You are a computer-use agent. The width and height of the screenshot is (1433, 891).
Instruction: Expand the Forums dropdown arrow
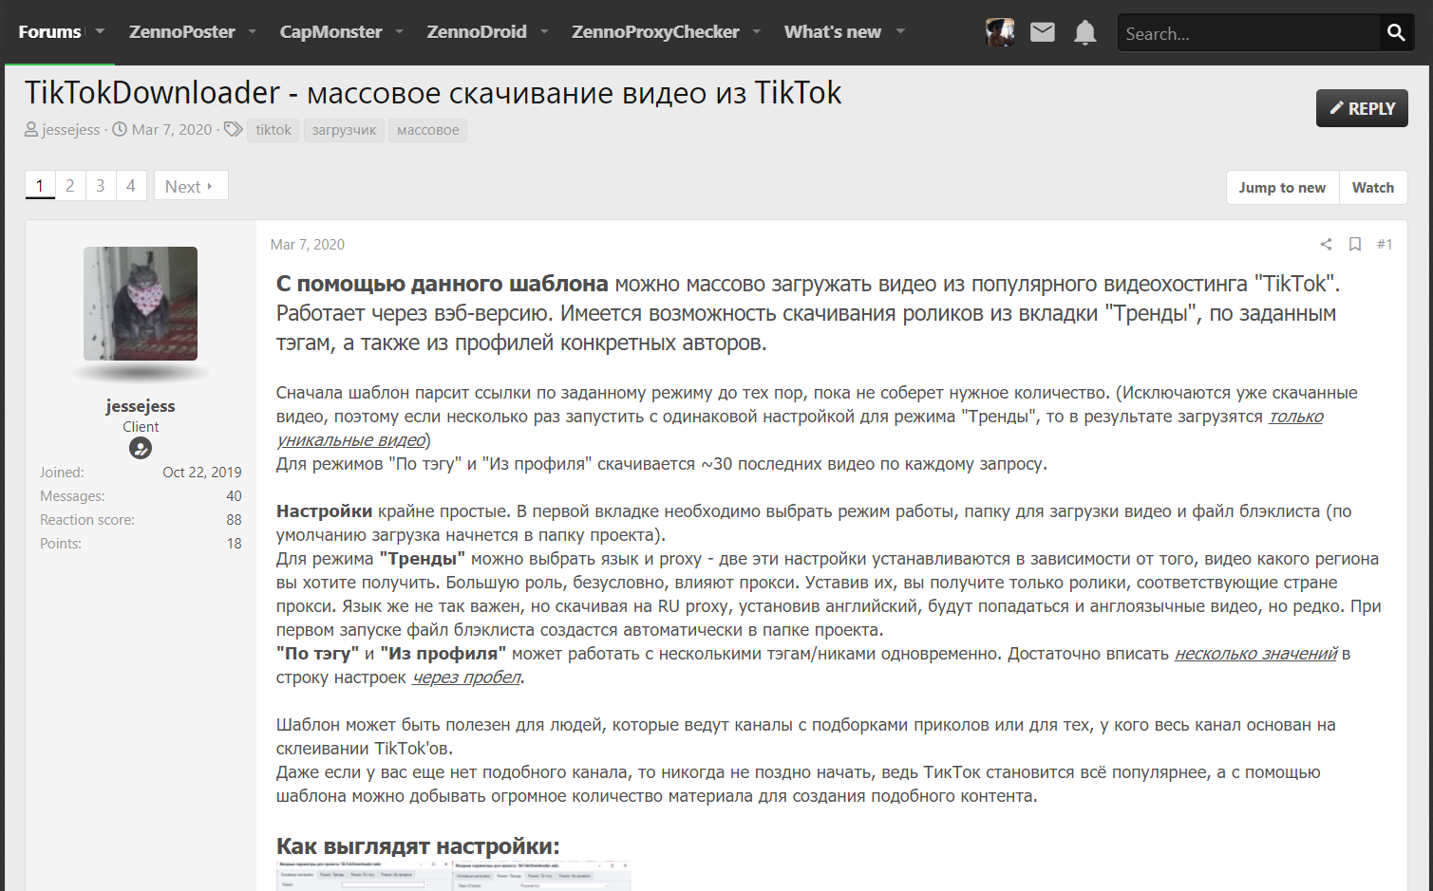click(x=100, y=32)
